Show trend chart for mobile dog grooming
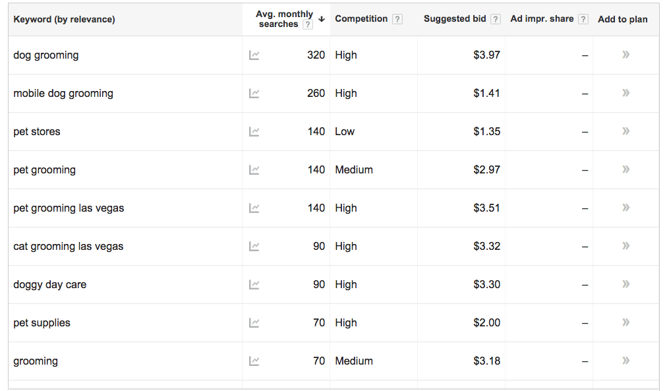667x391 pixels. (x=254, y=94)
